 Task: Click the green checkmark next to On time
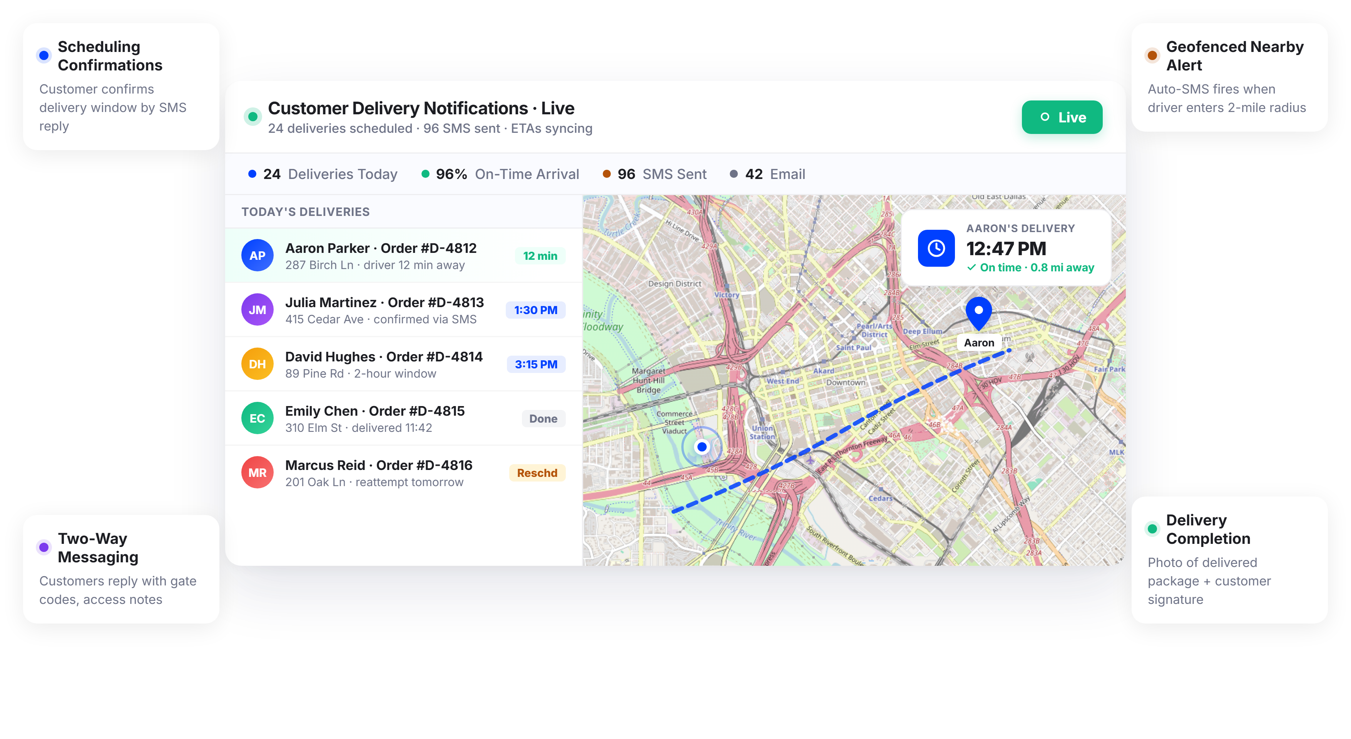[972, 268]
